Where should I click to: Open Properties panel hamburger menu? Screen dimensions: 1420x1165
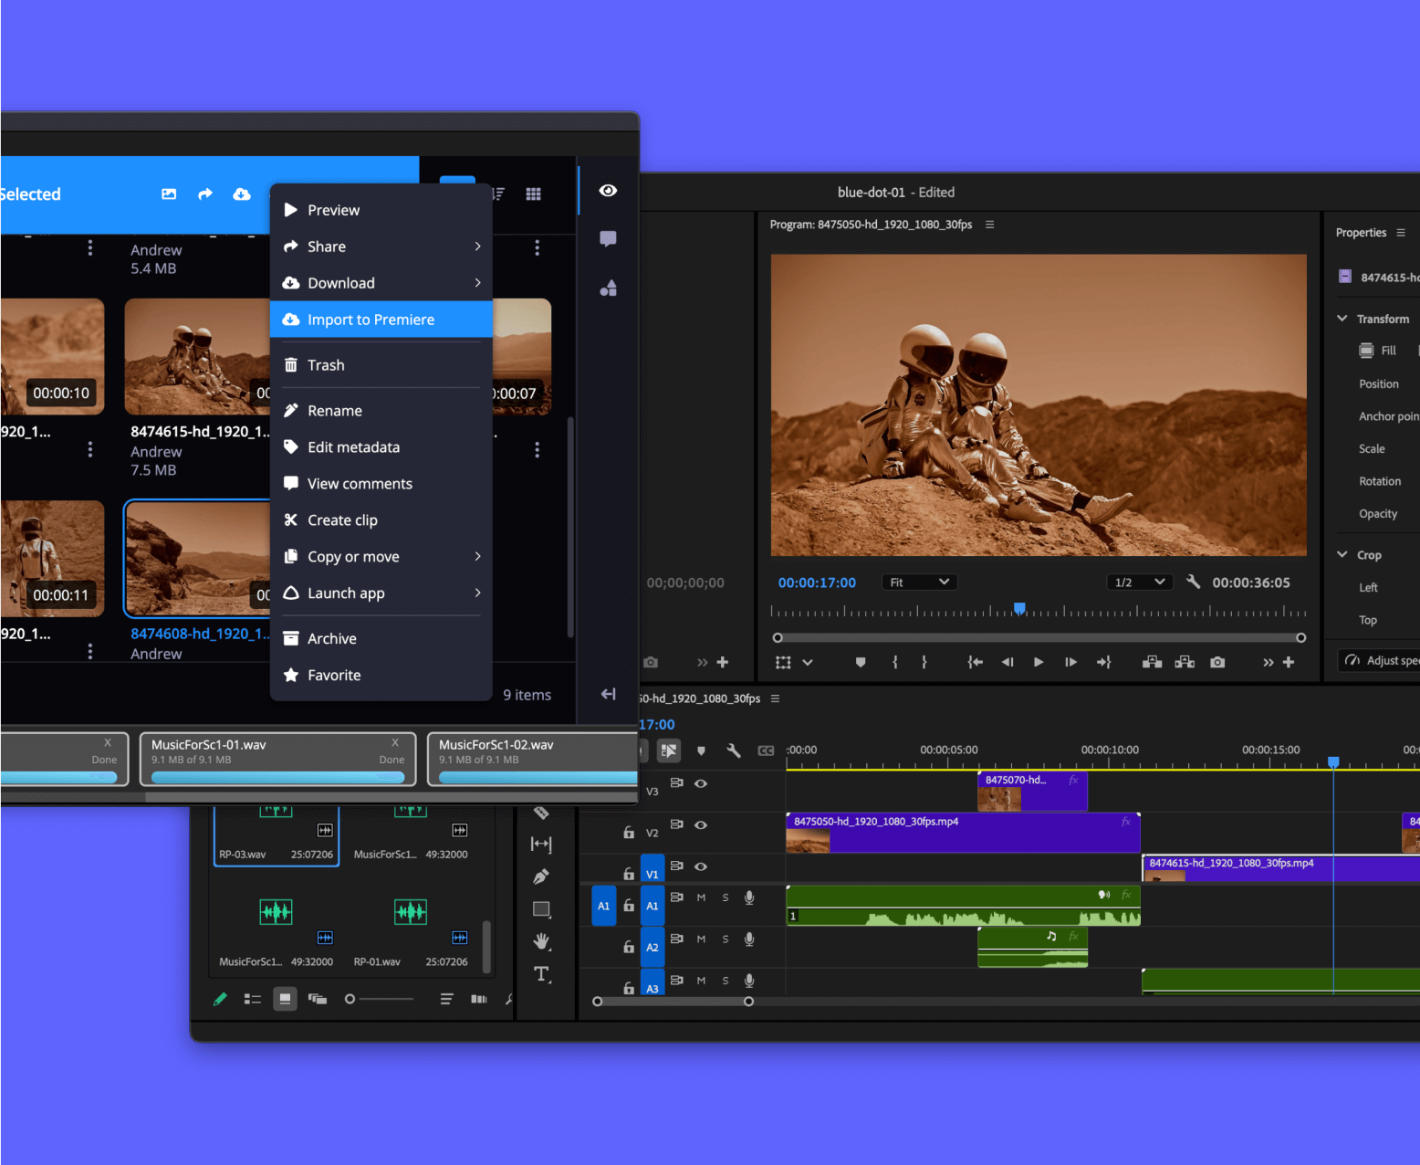[x=1401, y=233]
